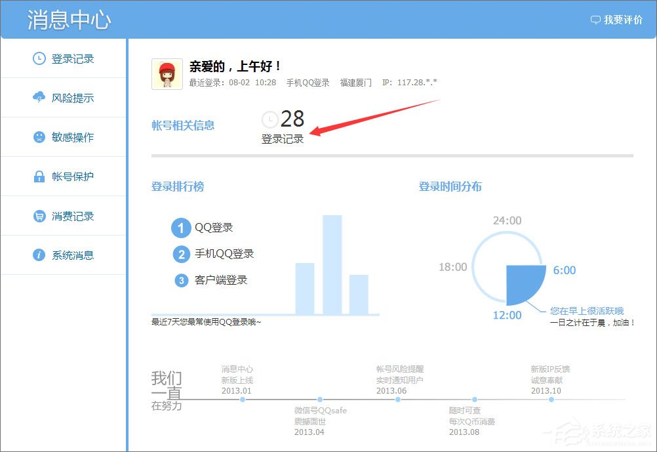The image size is (657, 452).
Task: Select the 2013.01 消息中心新版上线 timeline marker
Action: (x=243, y=399)
